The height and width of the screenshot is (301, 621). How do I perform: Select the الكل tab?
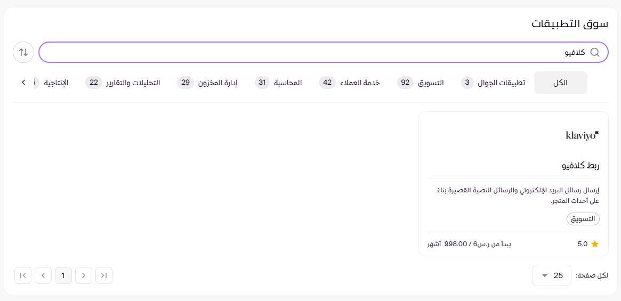coord(560,83)
